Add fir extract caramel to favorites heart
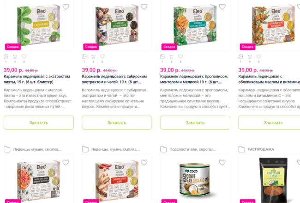The width and height of the screenshot is (300, 203). tap(66, 7)
